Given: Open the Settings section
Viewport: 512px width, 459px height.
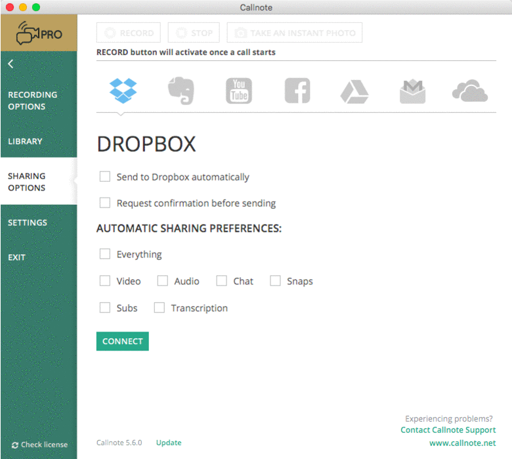Looking at the screenshot, I should [x=28, y=223].
